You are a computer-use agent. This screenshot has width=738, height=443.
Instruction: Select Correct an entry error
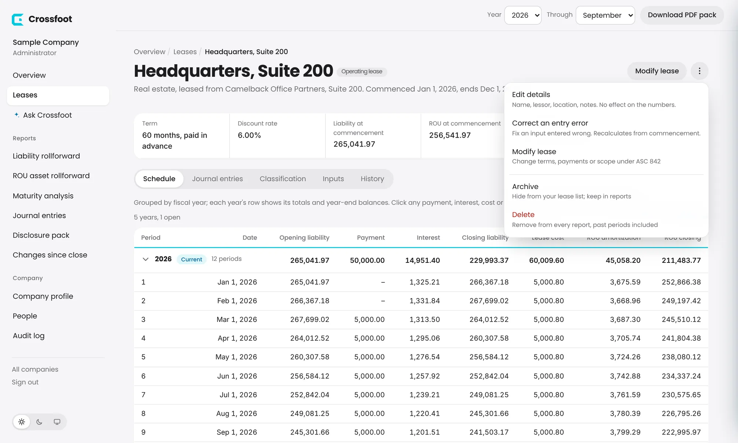pyautogui.click(x=606, y=128)
